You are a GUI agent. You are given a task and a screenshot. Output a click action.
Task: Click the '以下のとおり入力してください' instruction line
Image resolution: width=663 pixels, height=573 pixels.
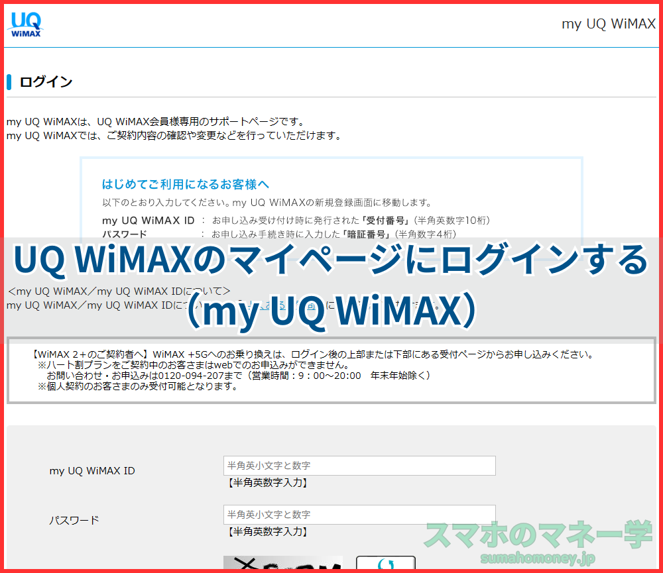[267, 203]
